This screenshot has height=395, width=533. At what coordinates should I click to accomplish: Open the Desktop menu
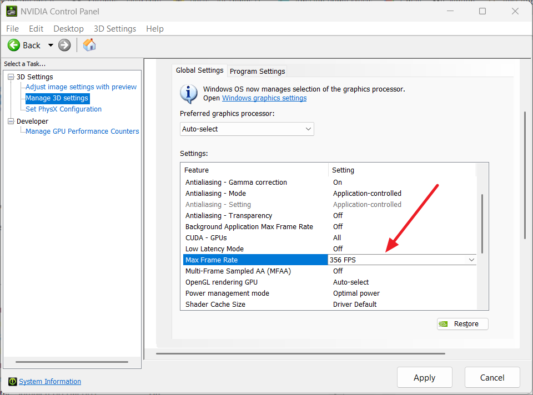coord(69,29)
